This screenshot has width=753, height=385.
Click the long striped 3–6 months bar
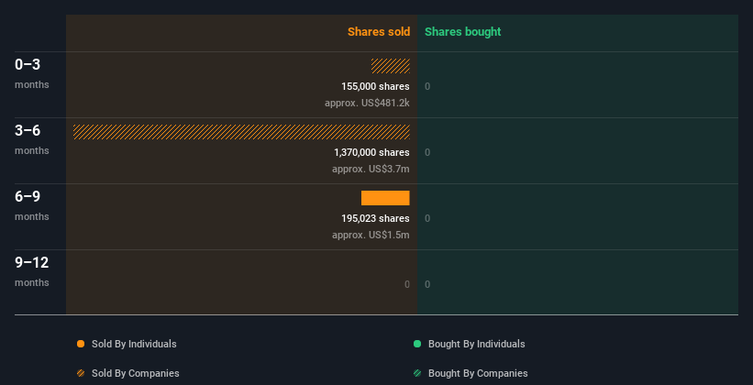241,132
